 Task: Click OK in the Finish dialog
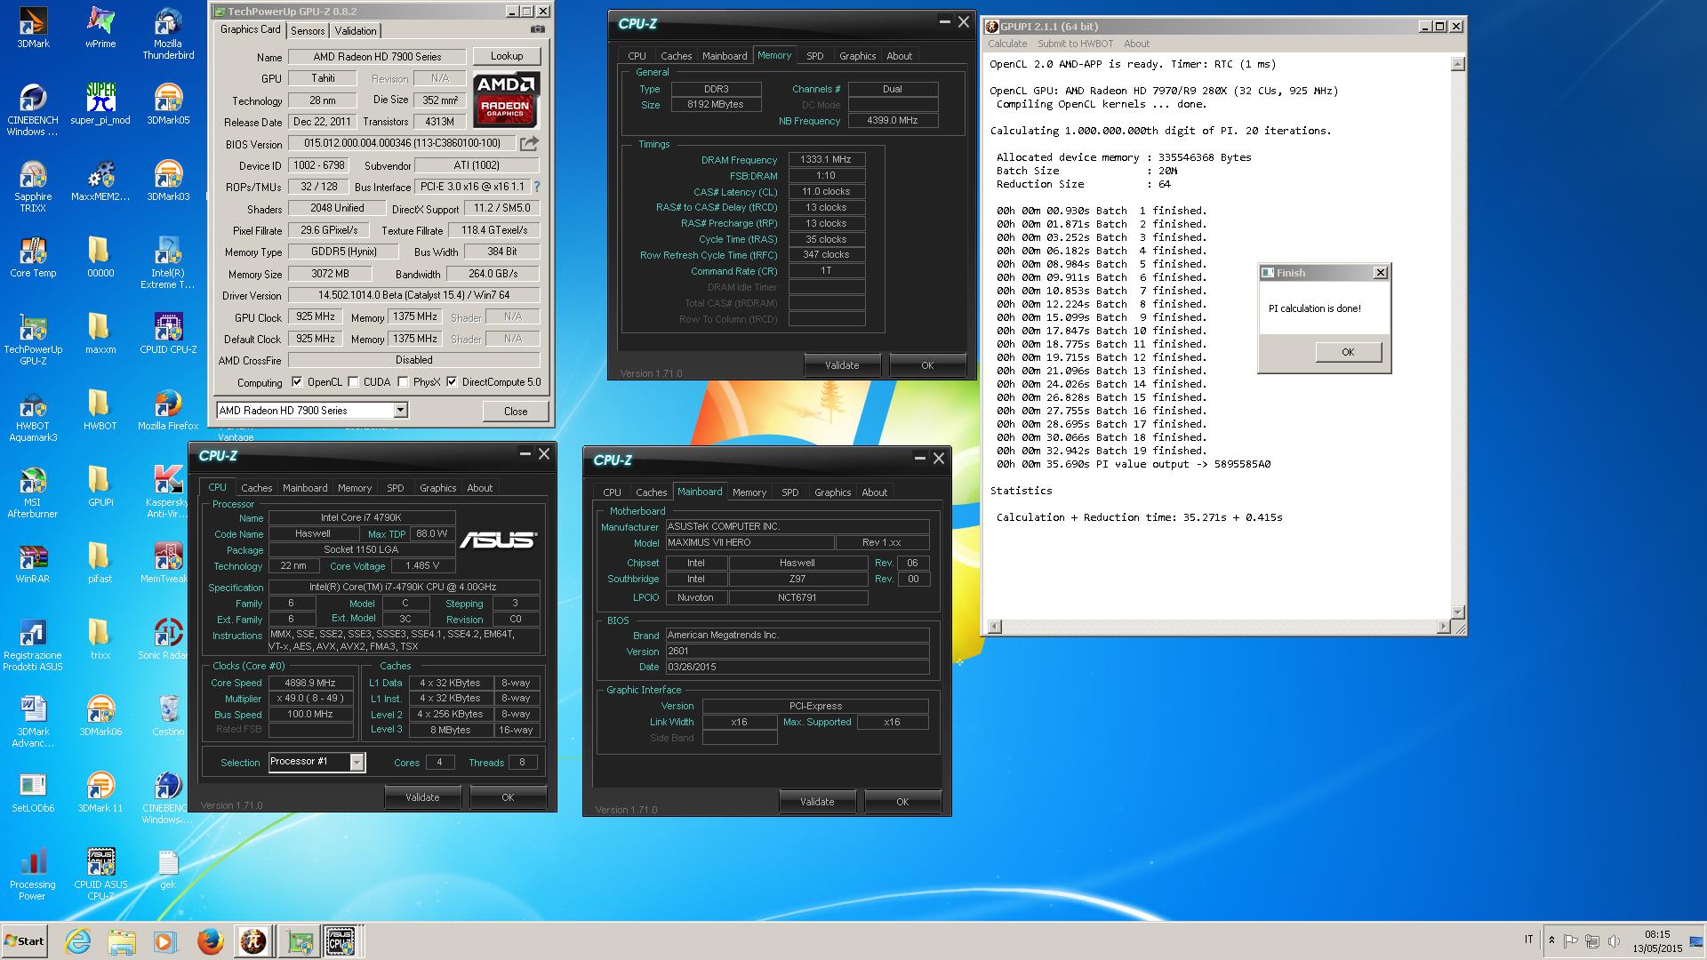[x=1348, y=352]
